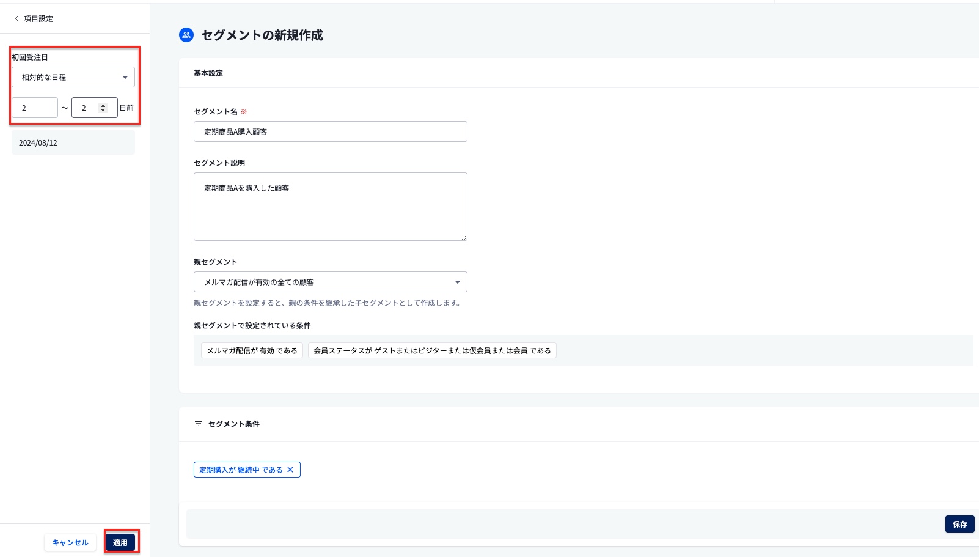The image size is (979, 557).
Task: Click the キャンセル button
Action: [x=70, y=542]
